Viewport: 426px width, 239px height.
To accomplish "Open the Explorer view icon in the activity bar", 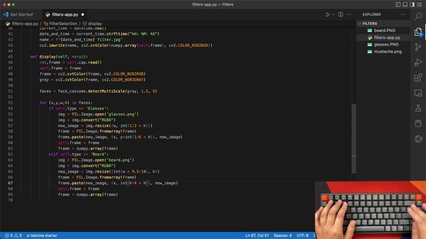I will 418,32.
